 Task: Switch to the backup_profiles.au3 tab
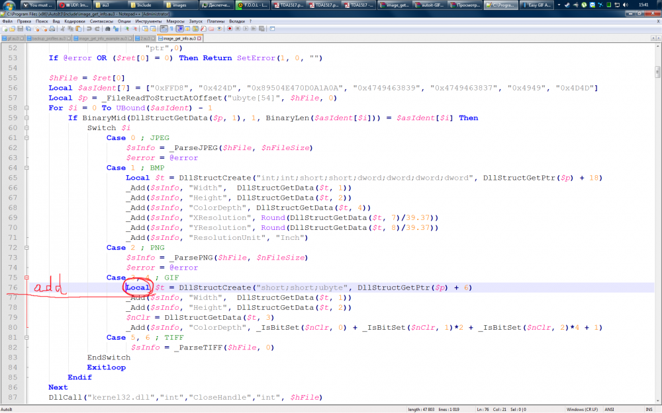48,38
